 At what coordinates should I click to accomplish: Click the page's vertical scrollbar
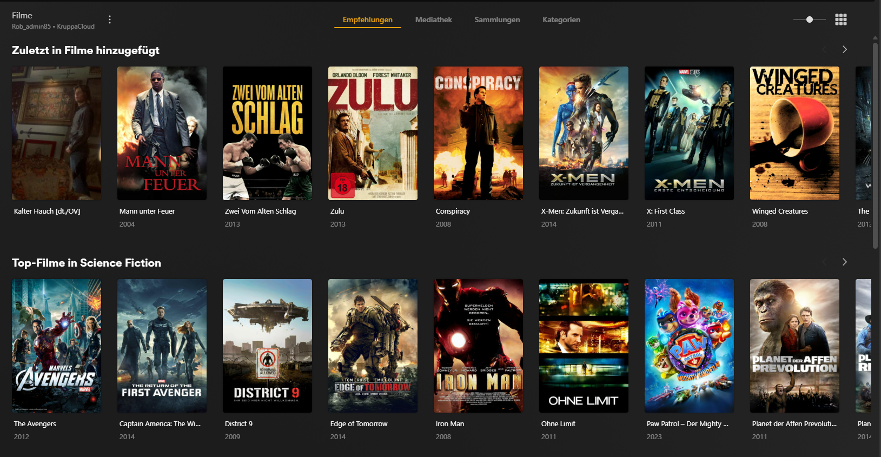click(x=875, y=146)
